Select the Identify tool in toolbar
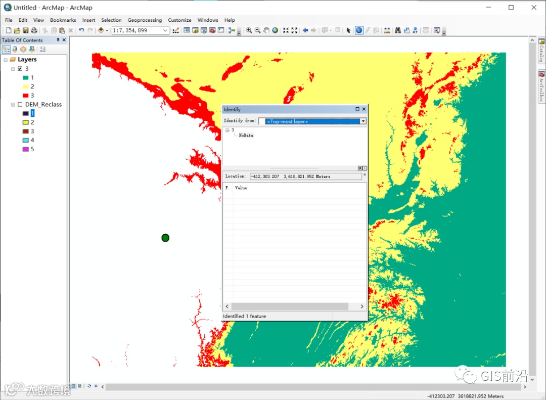 (x=358, y=30)
